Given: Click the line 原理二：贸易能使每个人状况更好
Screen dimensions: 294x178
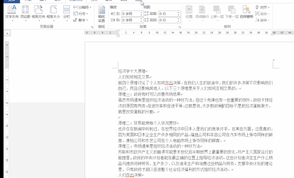Looking at the screenshot, I should (147, 123).
